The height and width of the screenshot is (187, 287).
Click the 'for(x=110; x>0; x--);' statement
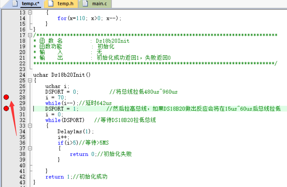[89, 18]
